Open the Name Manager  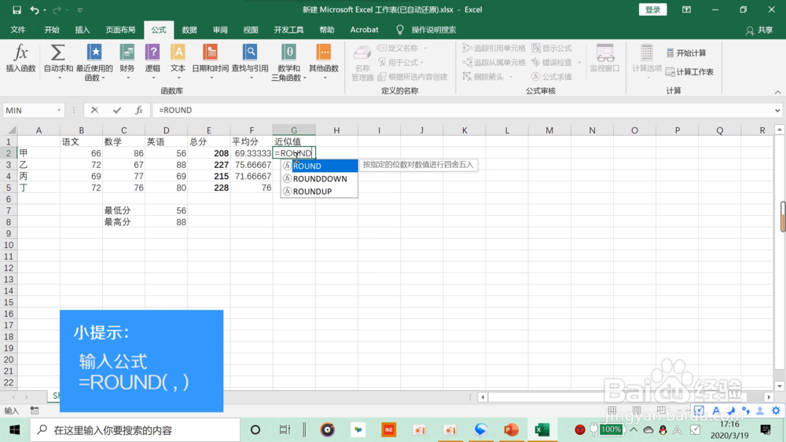coord(362,63)
